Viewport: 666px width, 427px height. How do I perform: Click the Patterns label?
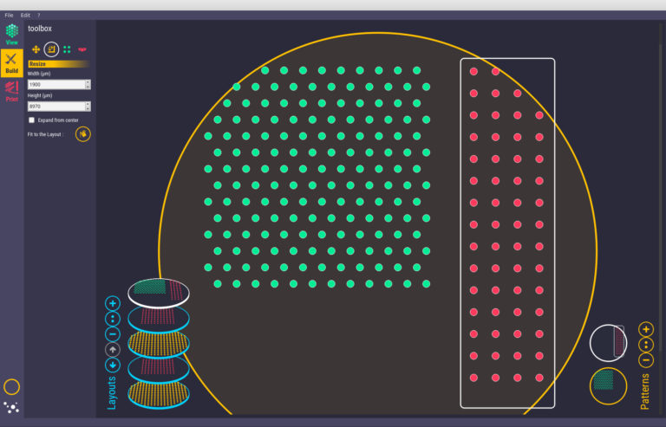click(x=645, y=391)
